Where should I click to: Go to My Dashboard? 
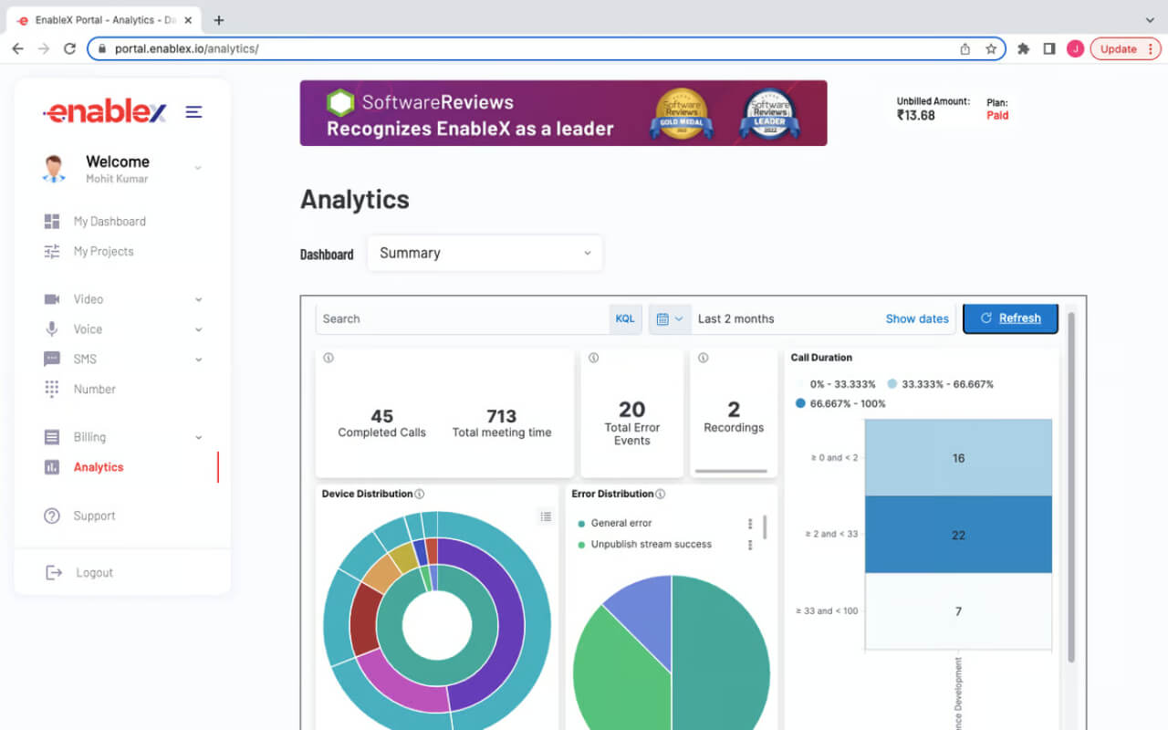pyautogui.click(x=109, y=222)
